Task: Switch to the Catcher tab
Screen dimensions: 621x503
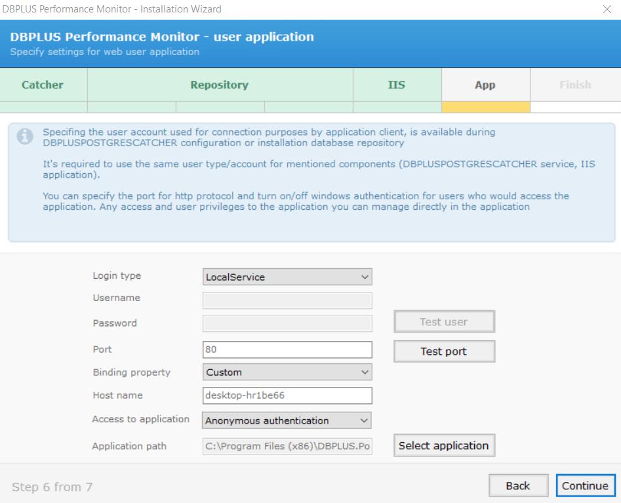Action: coord(43,85)
